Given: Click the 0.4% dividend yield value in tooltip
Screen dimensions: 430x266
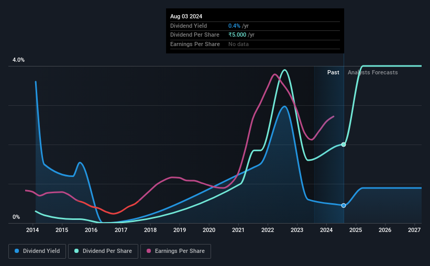Looking at the screenshot, I should 234,26.
